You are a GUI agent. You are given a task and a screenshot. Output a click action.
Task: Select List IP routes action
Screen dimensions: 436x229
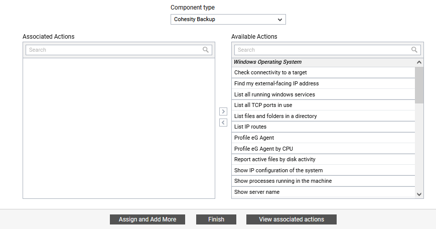coord(324,127)
